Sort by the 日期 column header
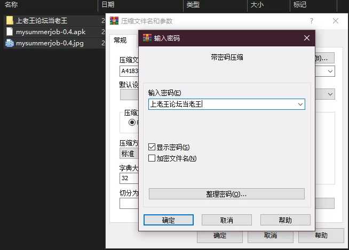The width and height of the screenshot is (349, 250). point(108,4)
